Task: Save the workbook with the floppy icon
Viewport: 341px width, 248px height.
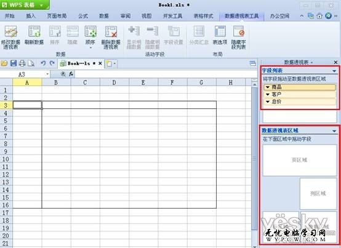Action: (14, 63)
